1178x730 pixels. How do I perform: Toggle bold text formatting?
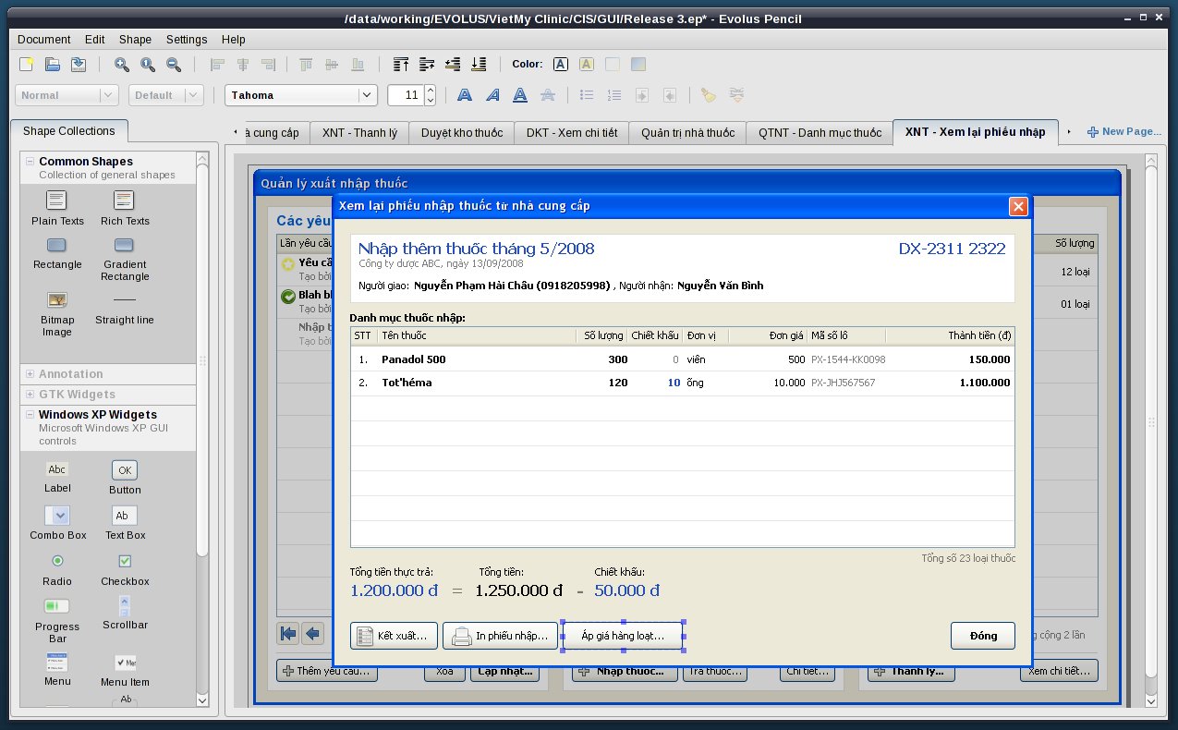(465, 95)
